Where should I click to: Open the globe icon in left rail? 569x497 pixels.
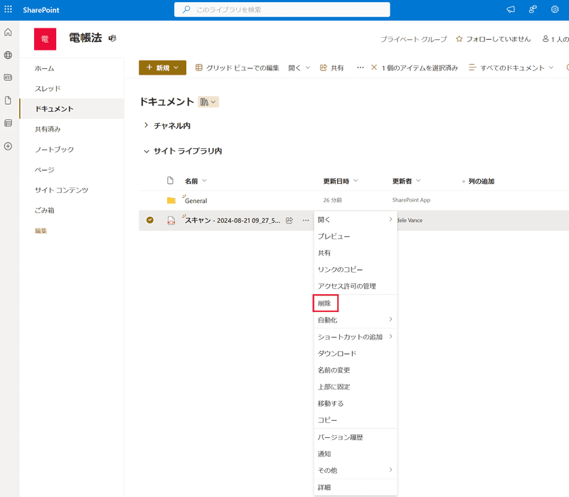(x=9, y=55)
